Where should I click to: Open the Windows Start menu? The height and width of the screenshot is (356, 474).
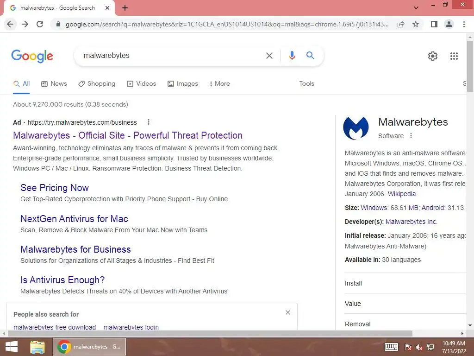(x=12, y=347)
